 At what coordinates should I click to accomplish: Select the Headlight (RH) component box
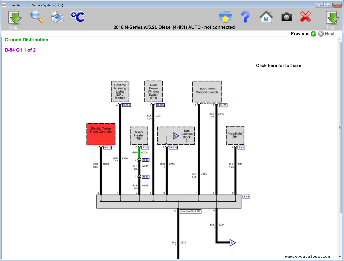click(235, 135)
